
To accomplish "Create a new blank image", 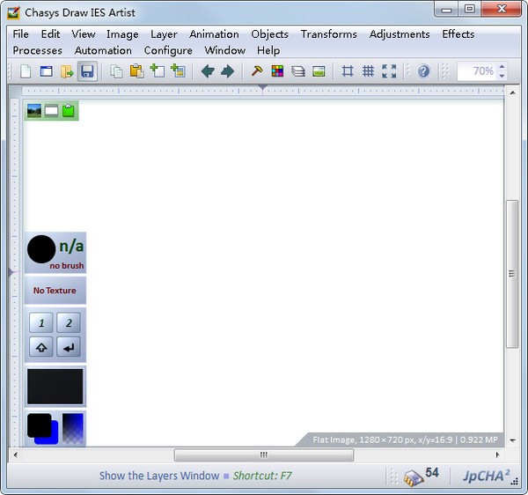I will coord(26,71).
